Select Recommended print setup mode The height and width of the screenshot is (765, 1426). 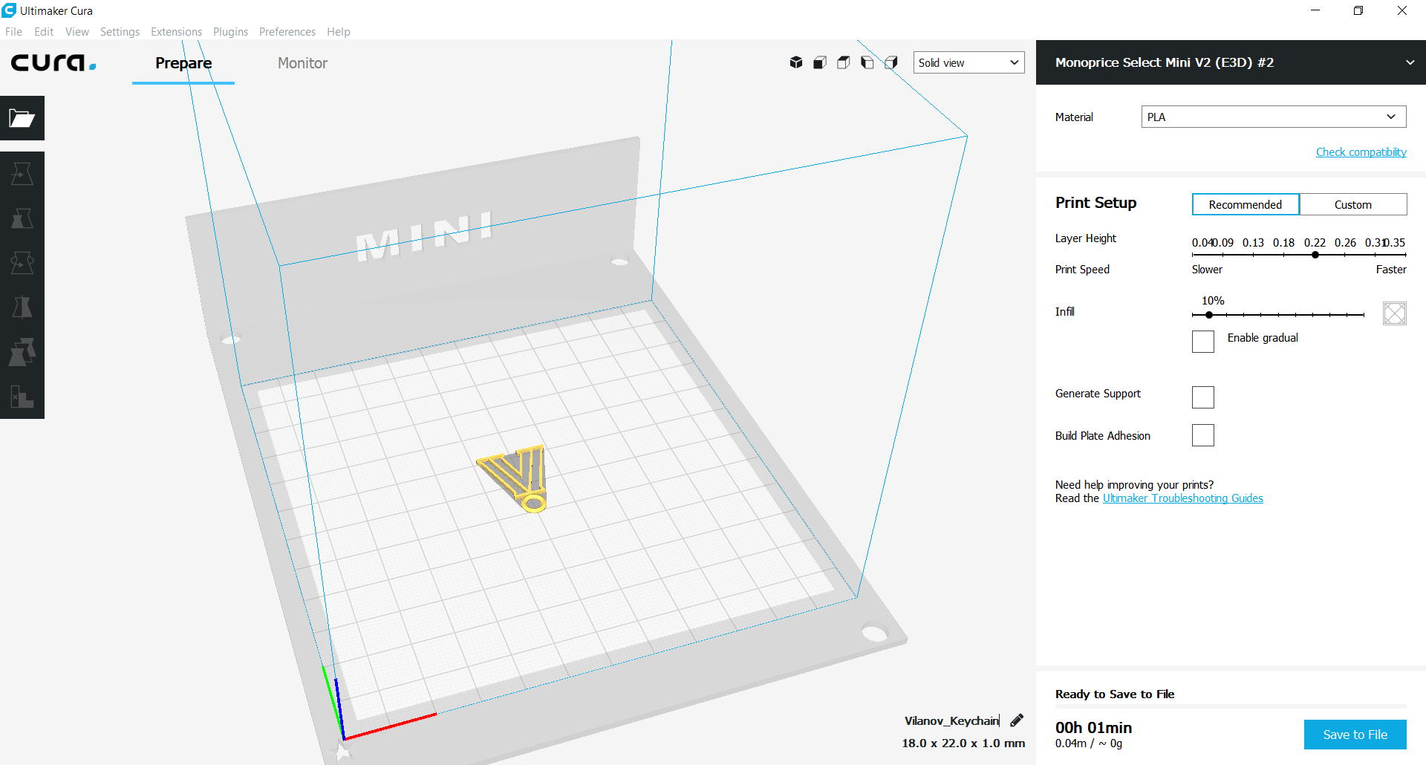pos(1246,204)
